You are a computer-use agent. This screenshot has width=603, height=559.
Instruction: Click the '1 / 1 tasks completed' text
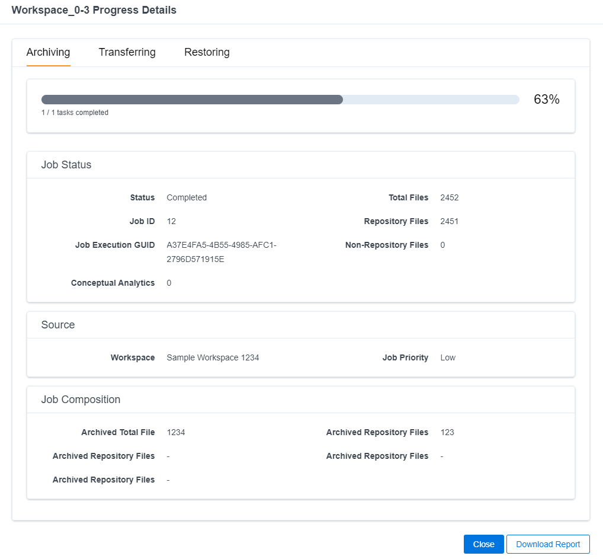tap(75, 113)
